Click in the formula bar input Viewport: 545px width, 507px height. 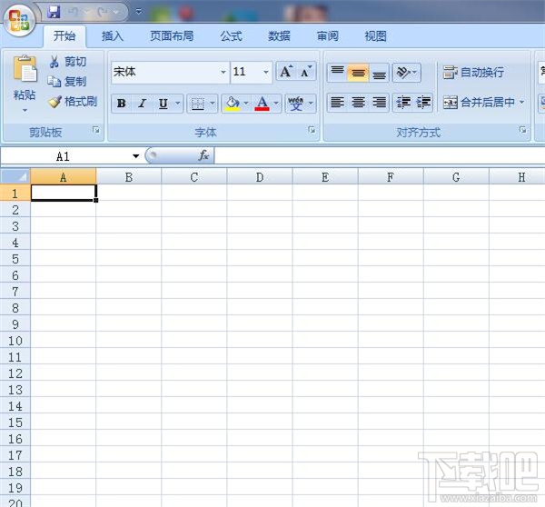point(380,155)
